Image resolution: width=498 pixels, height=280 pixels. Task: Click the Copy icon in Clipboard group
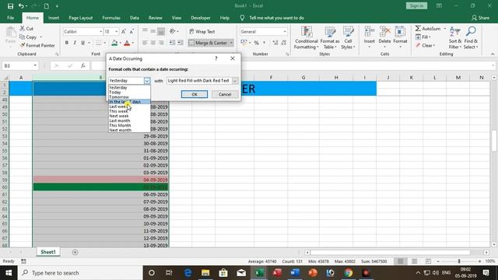click(23, 37)
